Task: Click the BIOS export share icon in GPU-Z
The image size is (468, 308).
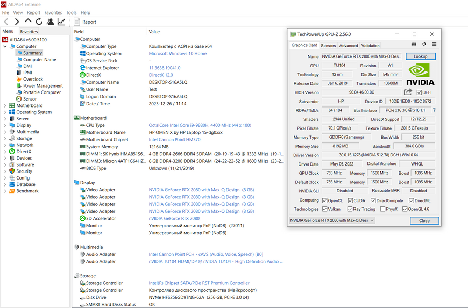Action: [408, 92]
